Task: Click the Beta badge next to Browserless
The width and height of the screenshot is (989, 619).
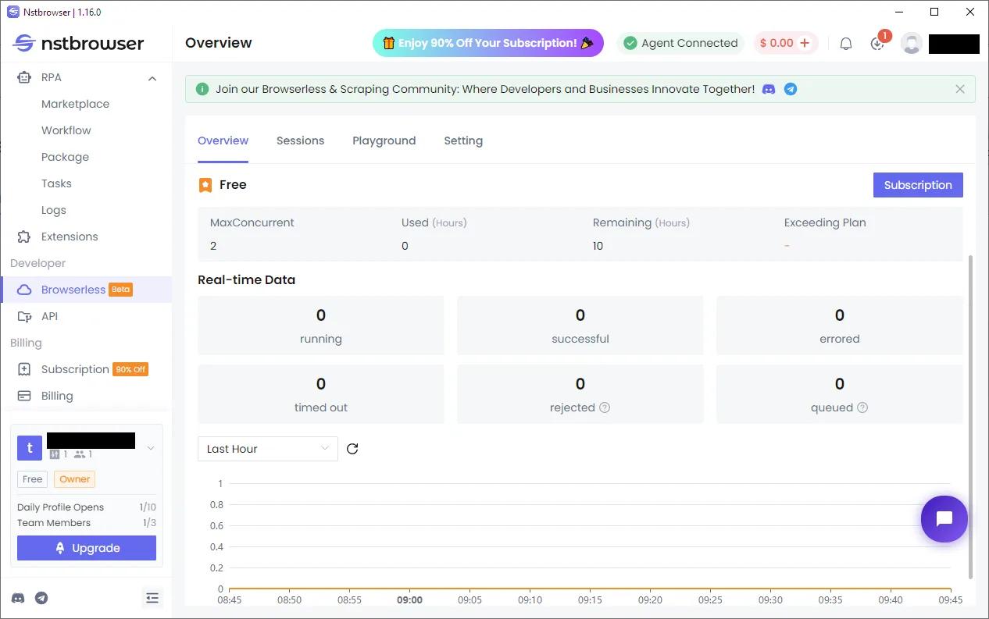Action: (120, 290)
